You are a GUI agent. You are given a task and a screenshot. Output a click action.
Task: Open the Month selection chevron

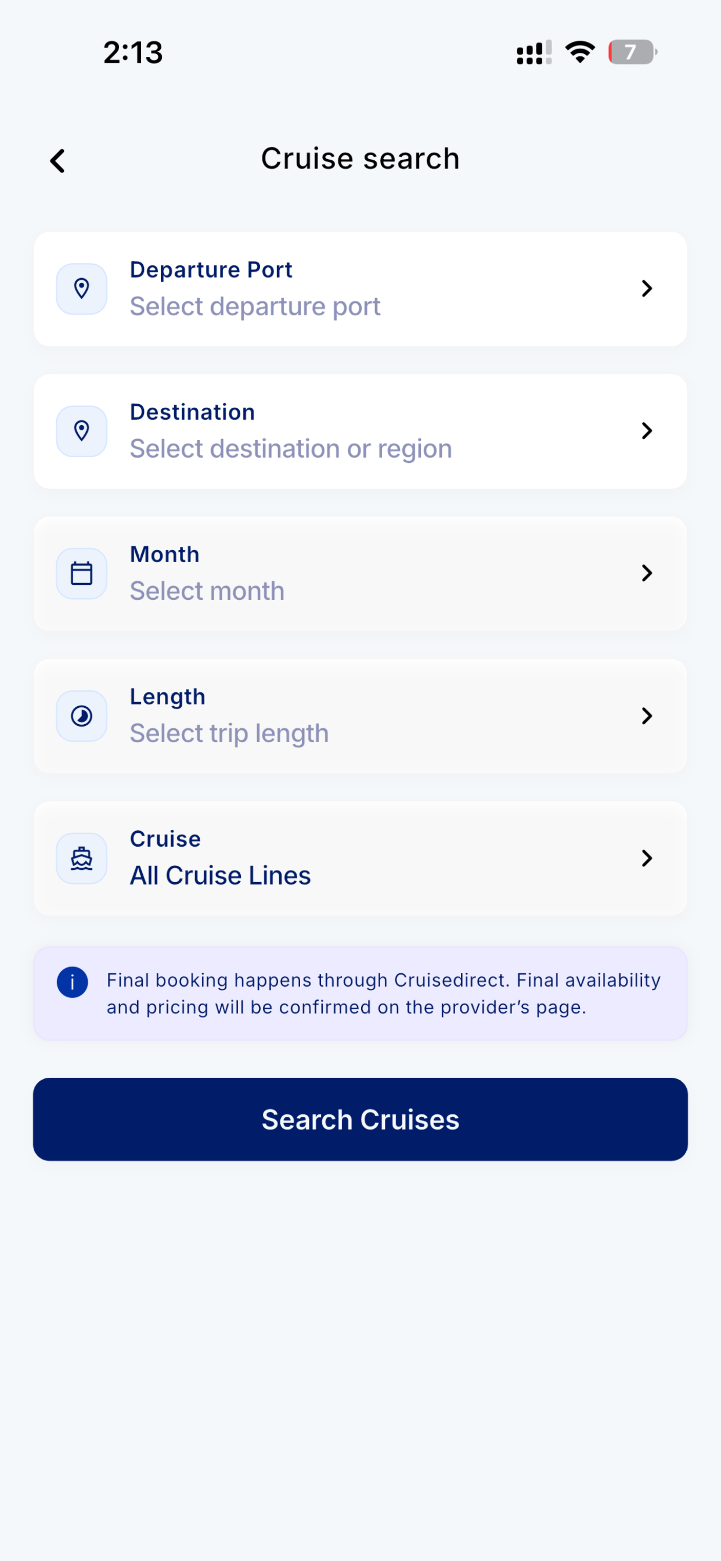point(647,573)
